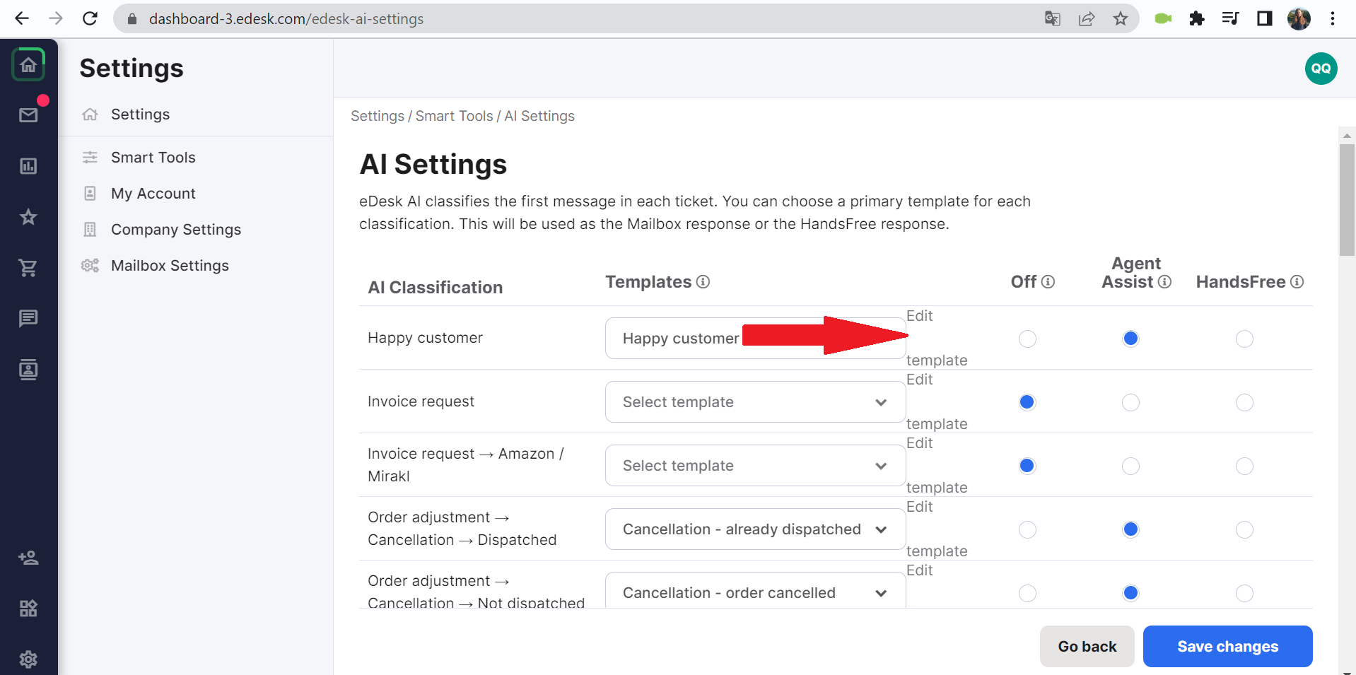Reload the page with browser refresh icon
The height and width of the screenshot is (675, 1356).
[90, 18]
